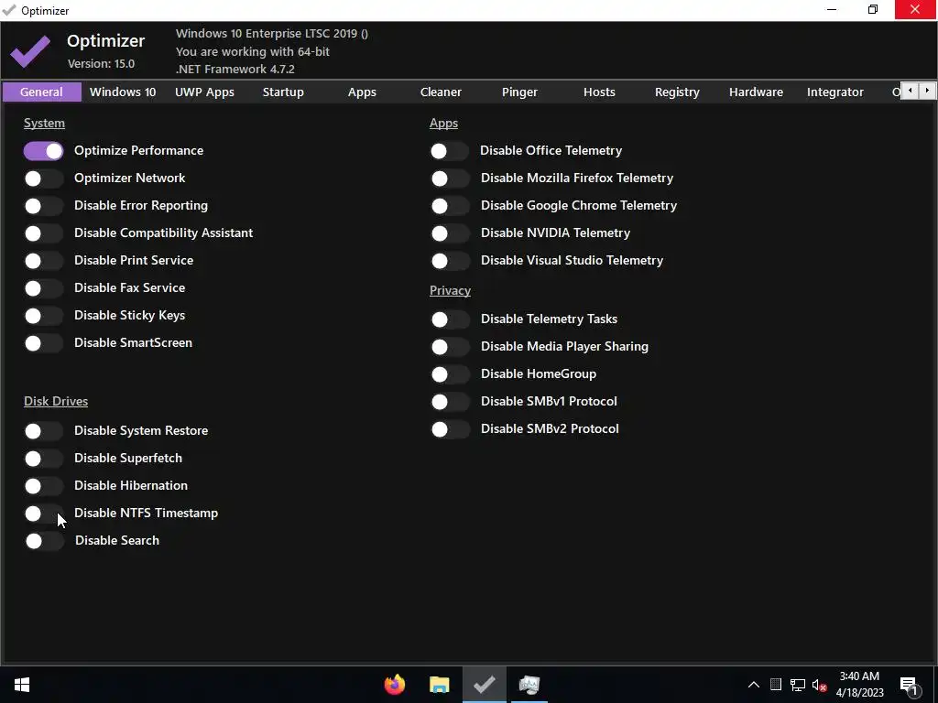Screen dimensions: 938x703
Task: Switch on Disable SmartScreen
Action: pos(44,343)
